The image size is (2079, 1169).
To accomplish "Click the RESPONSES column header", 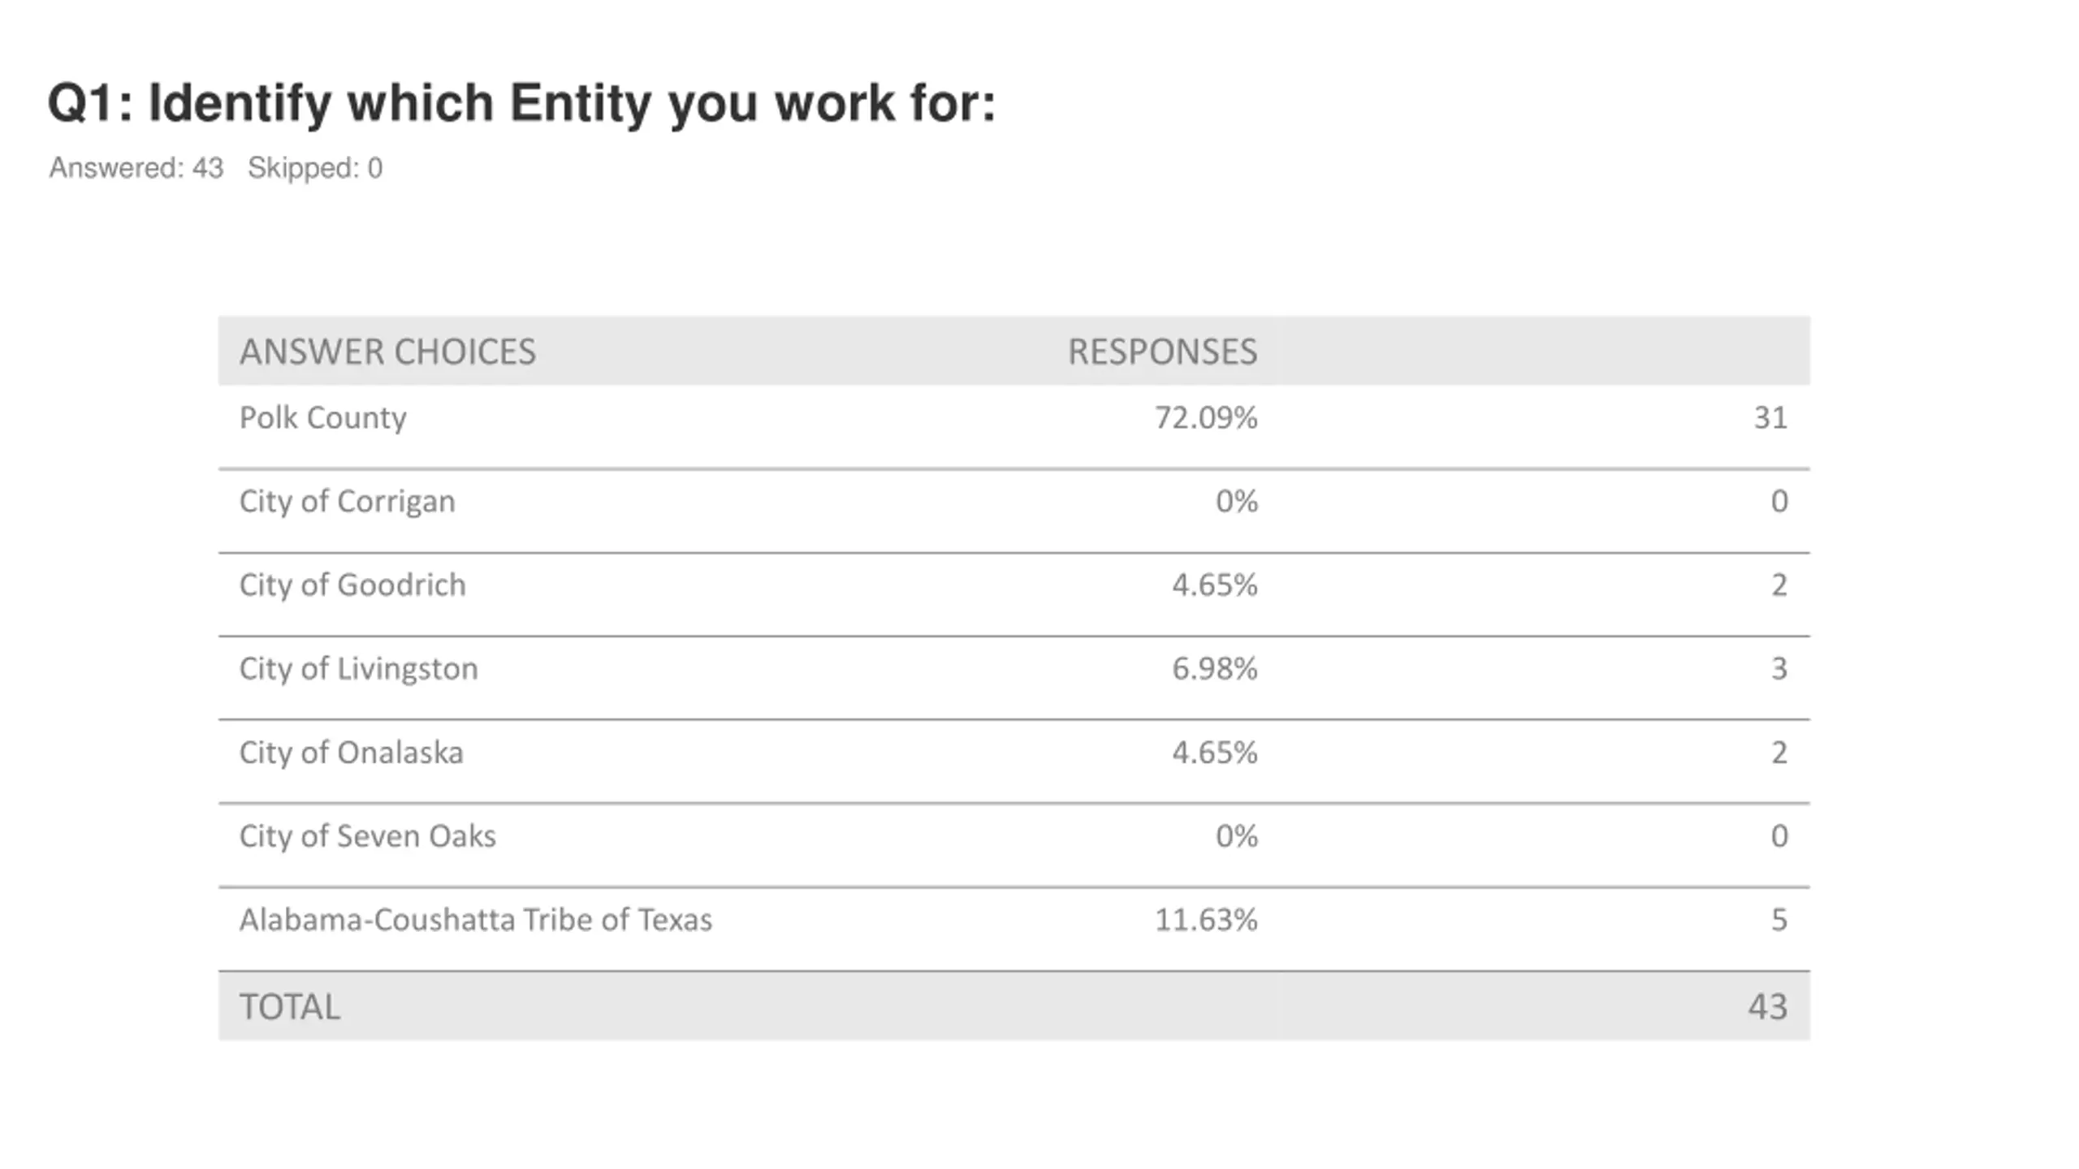I will [x=1162, y=352].
